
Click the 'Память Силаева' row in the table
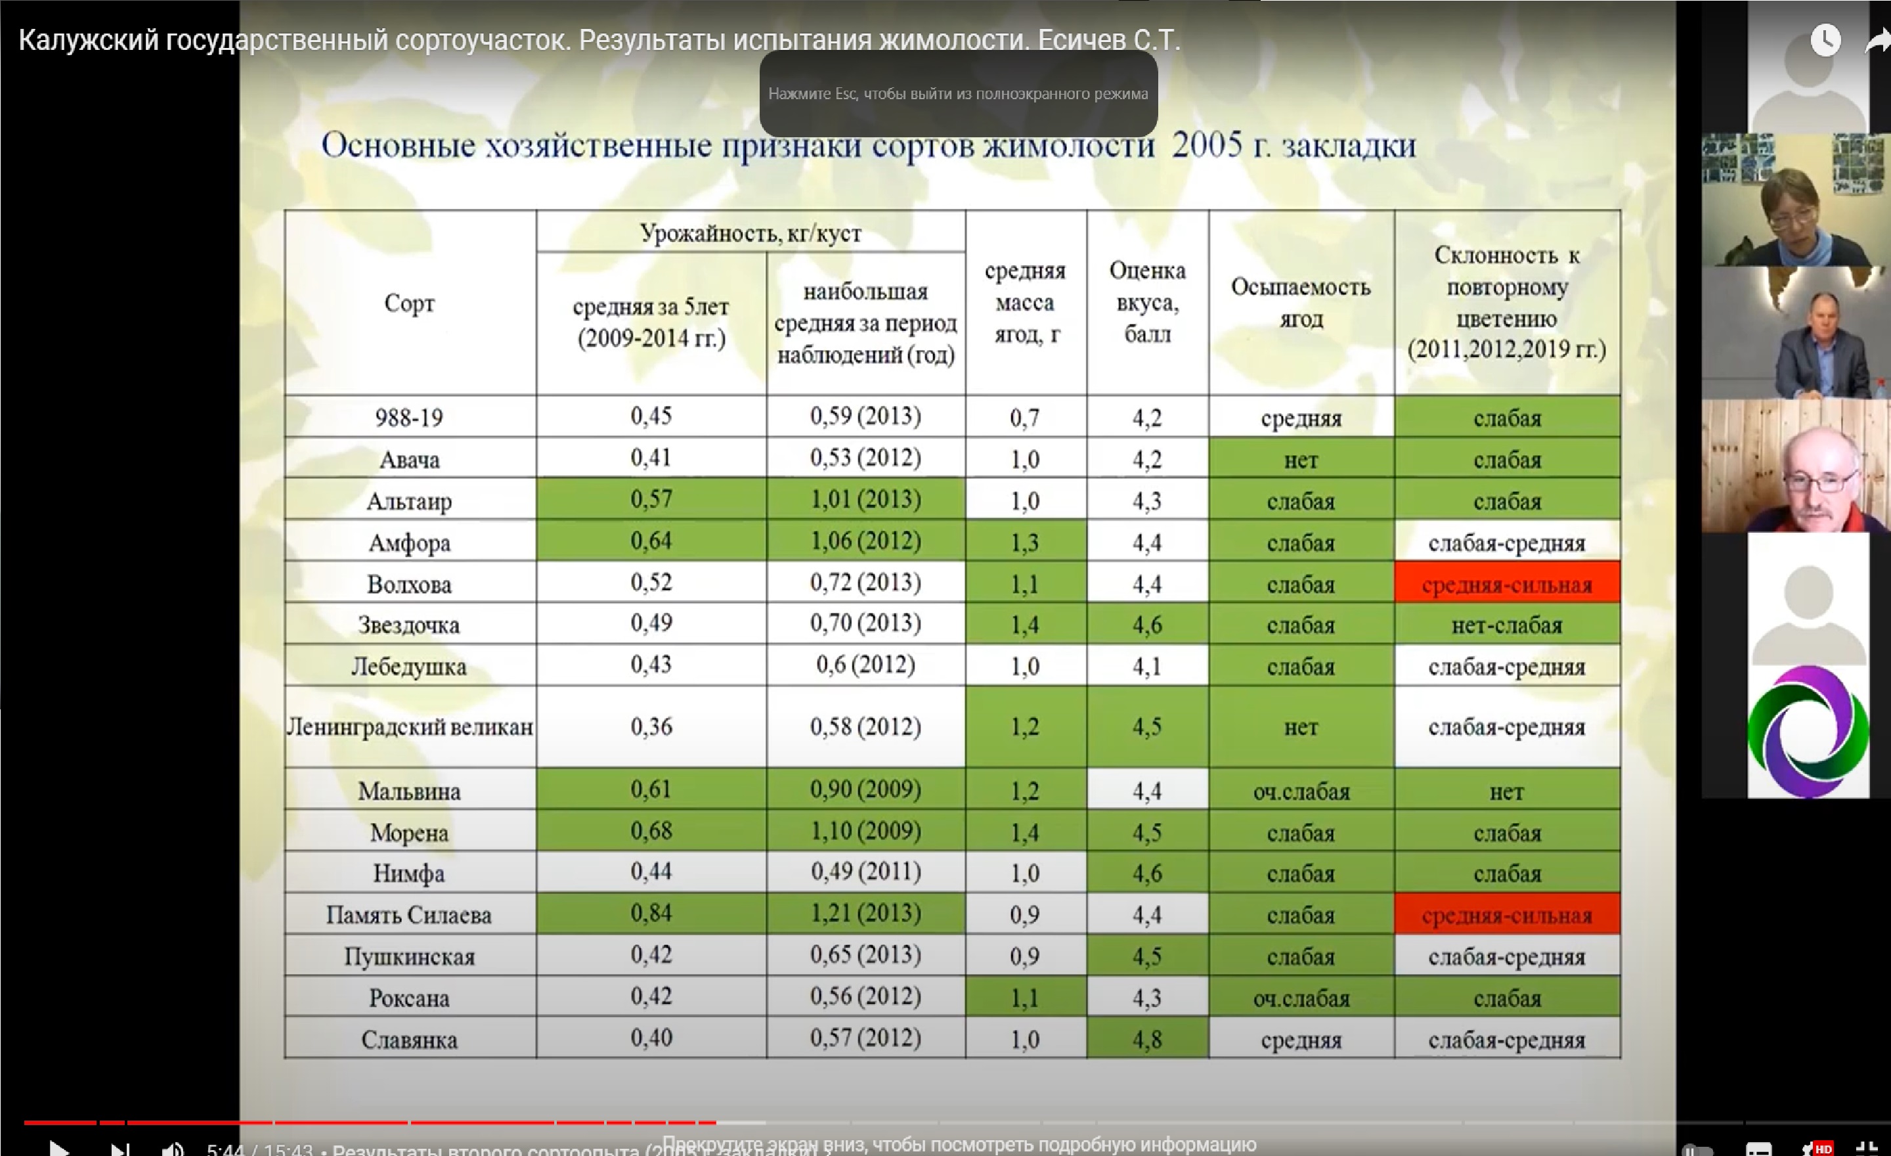409,914
